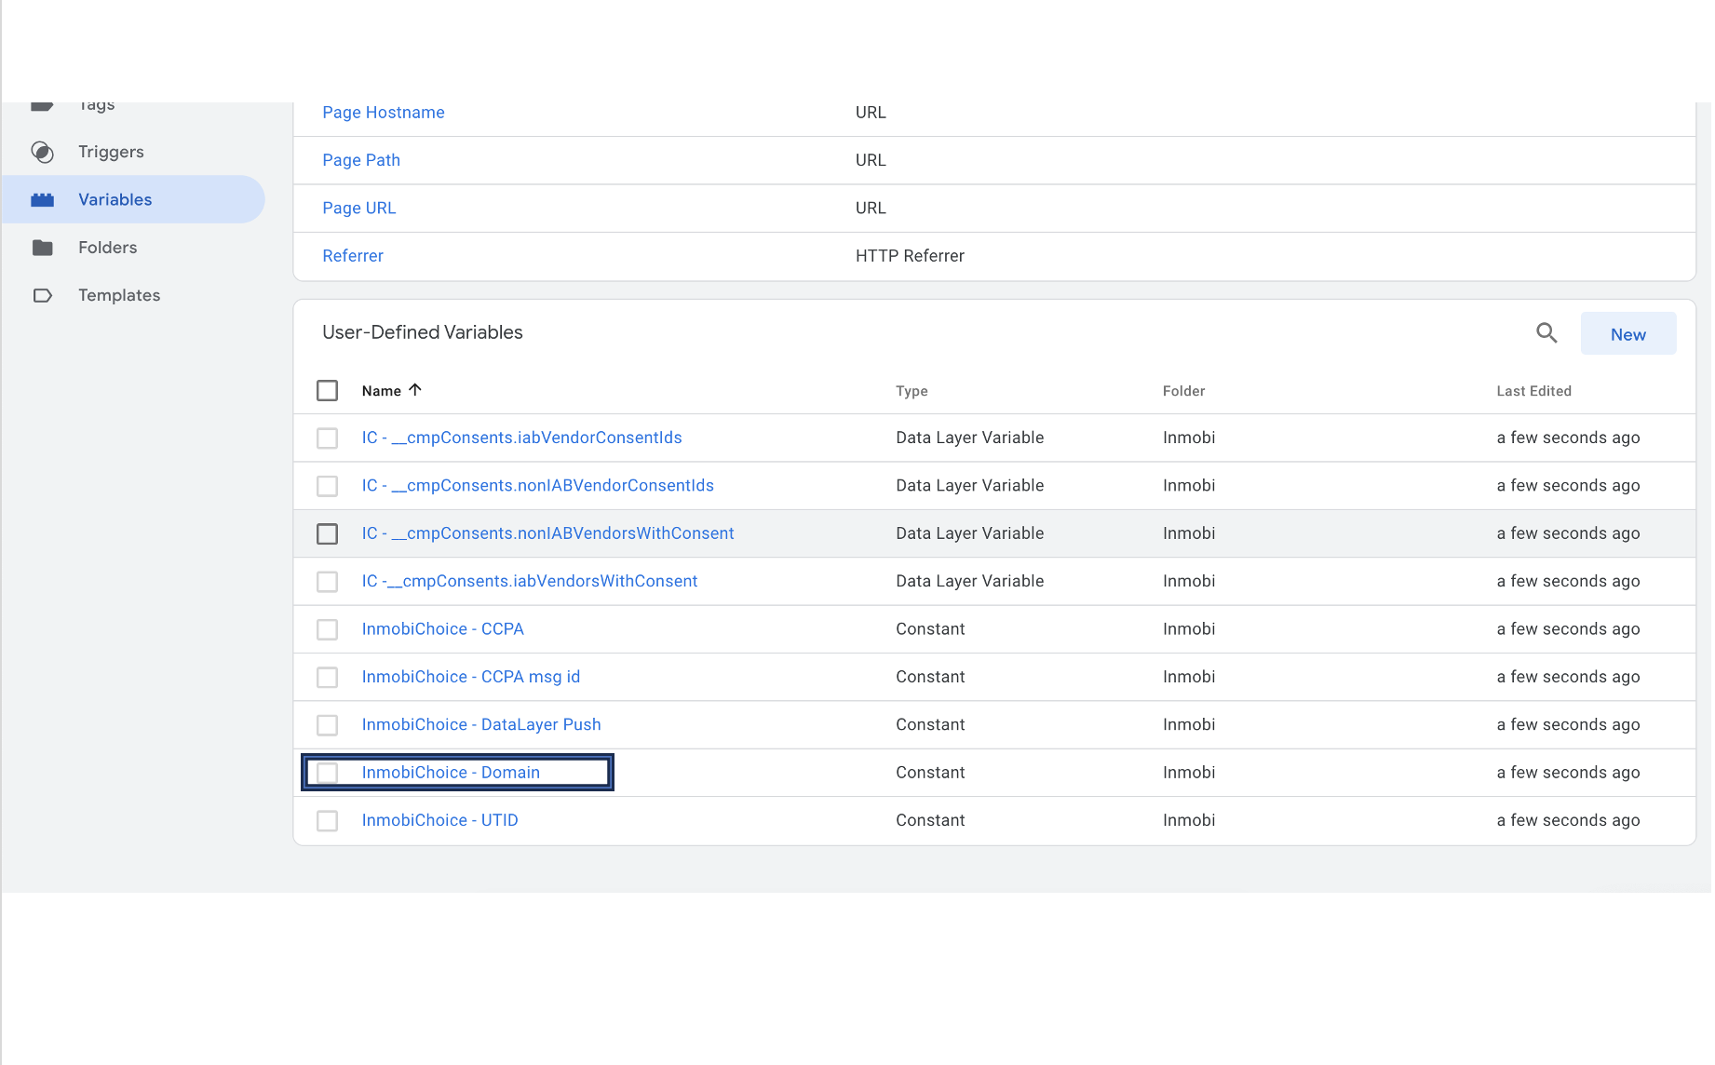Open the Page Path built-in variable
This screenshot has height=1065, width=1715.
(361, 160)
